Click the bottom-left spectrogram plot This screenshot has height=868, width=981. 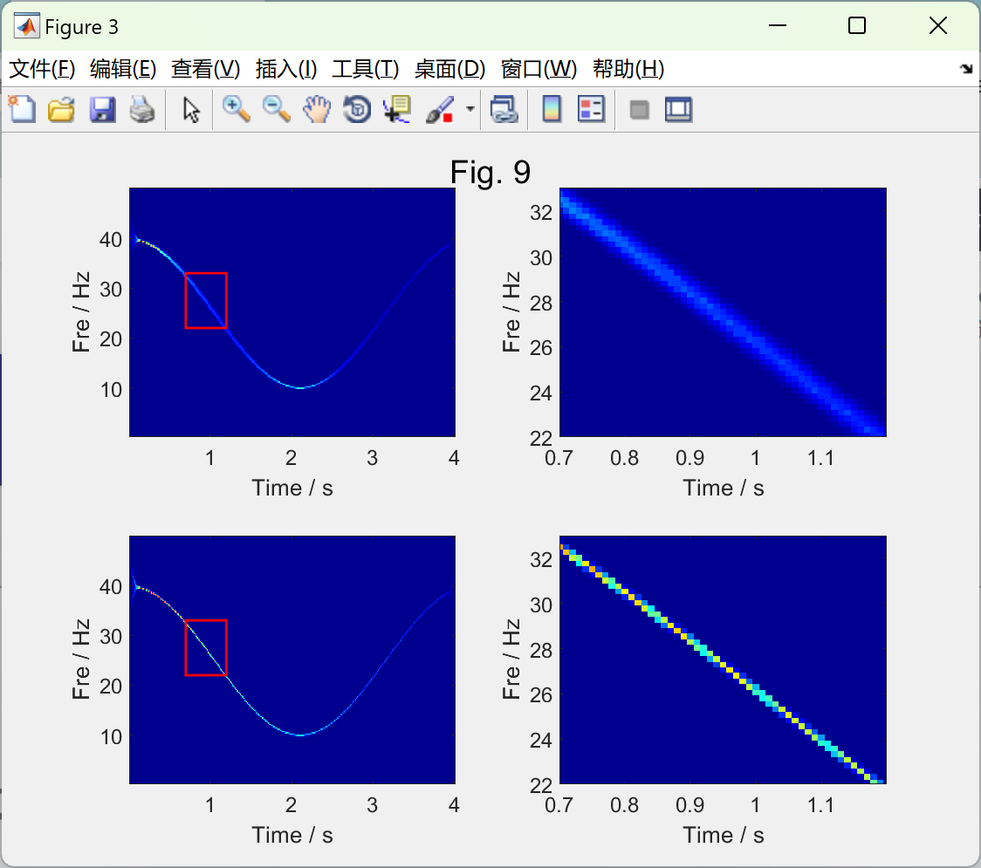[x=292, y=660]
